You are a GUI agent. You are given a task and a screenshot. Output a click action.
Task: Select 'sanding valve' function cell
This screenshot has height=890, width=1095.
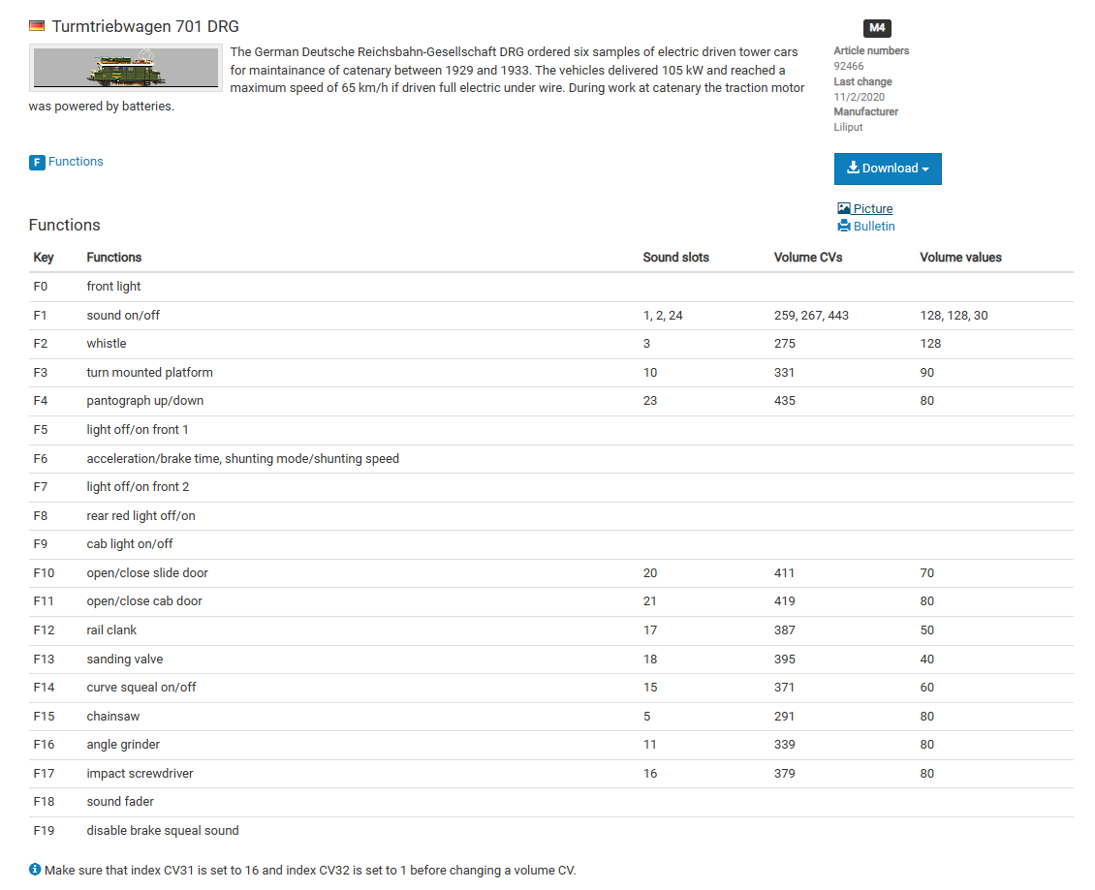(124, 659)
